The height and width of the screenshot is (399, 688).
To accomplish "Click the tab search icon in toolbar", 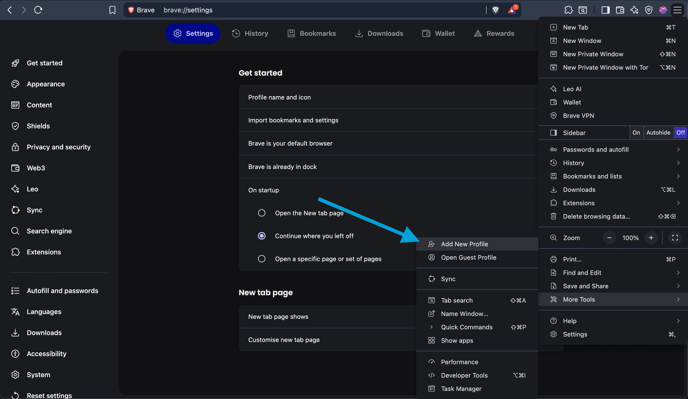I will coord(583,10).
